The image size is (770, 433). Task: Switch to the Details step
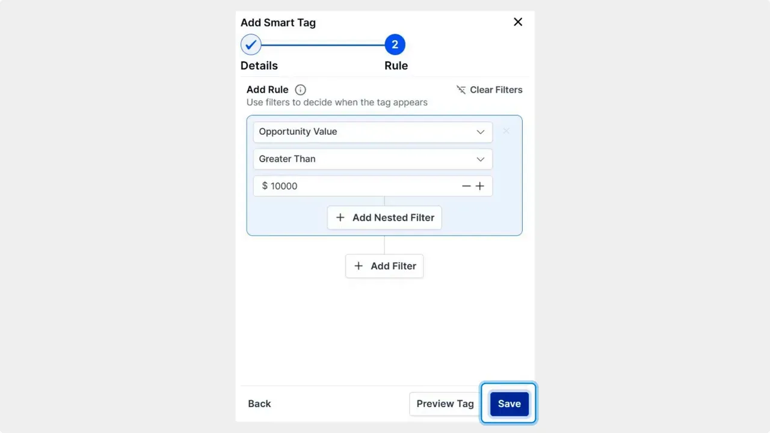(259, 66)
